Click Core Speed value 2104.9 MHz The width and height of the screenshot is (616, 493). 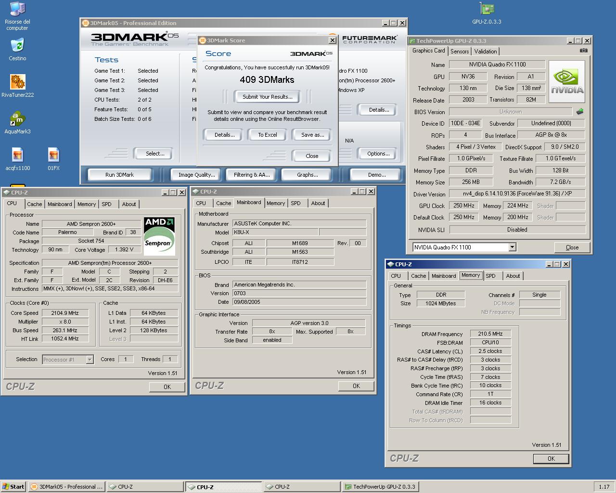pyautogui.click(x=65, y=313)
